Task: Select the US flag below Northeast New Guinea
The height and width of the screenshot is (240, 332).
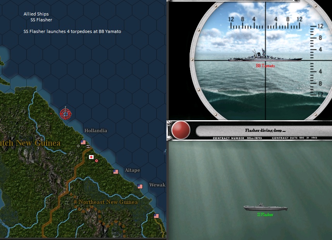Action: [156, 216]
